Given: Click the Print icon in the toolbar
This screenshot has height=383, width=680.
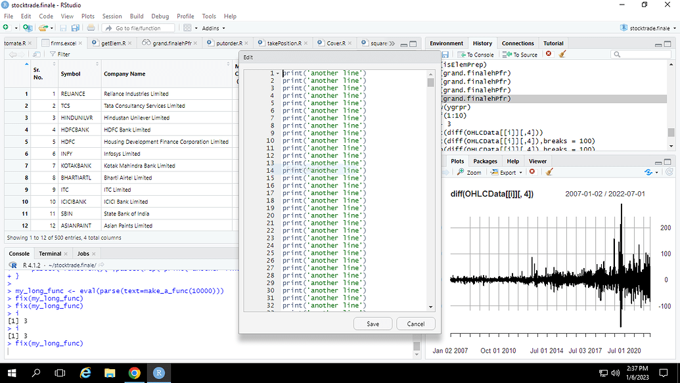Looking at the screenshot, I should click(90, 28).
